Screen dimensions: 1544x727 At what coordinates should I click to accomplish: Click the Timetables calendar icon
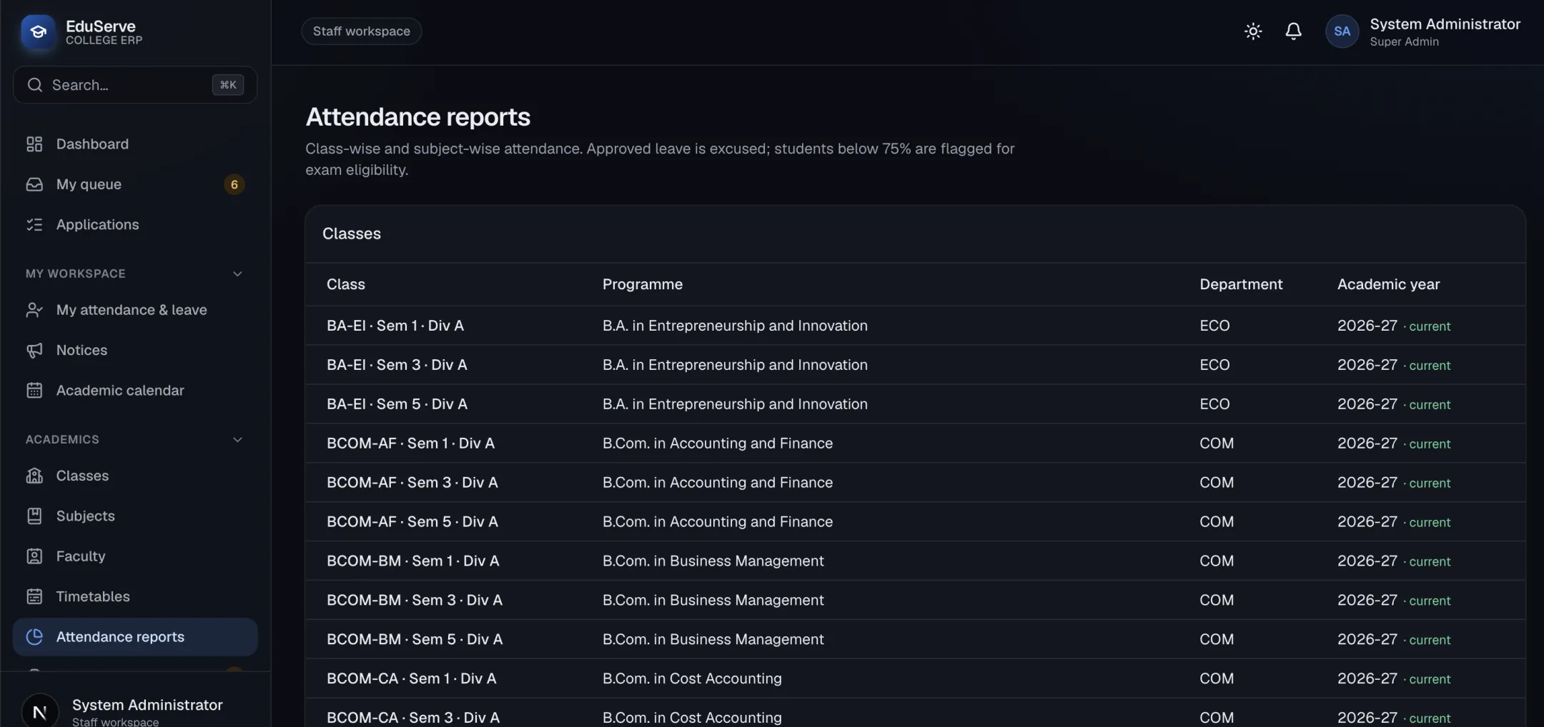[34, 596]
